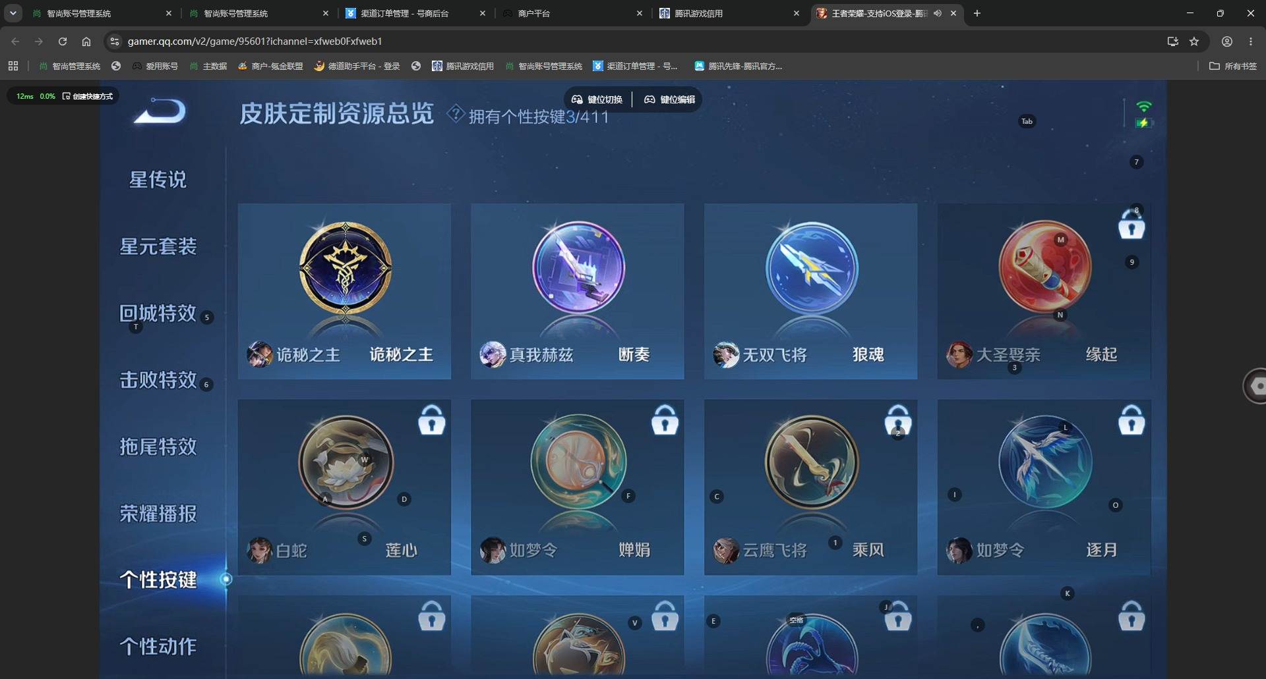This screenshot has width=1266, height=679.
Task: Open Chrome three-dot menu
Action: point(1251,41)
